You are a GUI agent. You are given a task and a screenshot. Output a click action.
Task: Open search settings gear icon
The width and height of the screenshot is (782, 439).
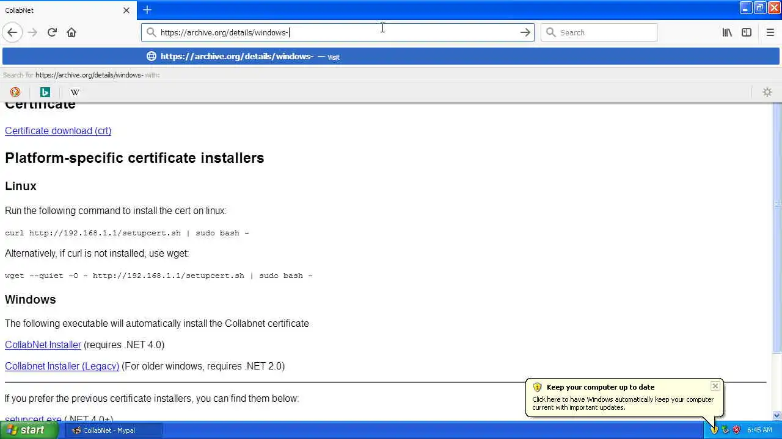point(767,92)
